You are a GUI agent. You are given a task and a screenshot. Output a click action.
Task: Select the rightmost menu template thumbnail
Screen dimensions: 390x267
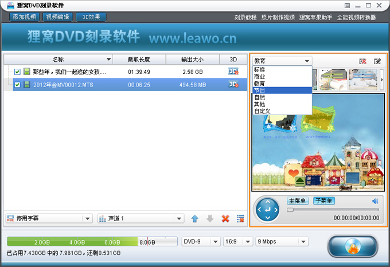(363, 80)
